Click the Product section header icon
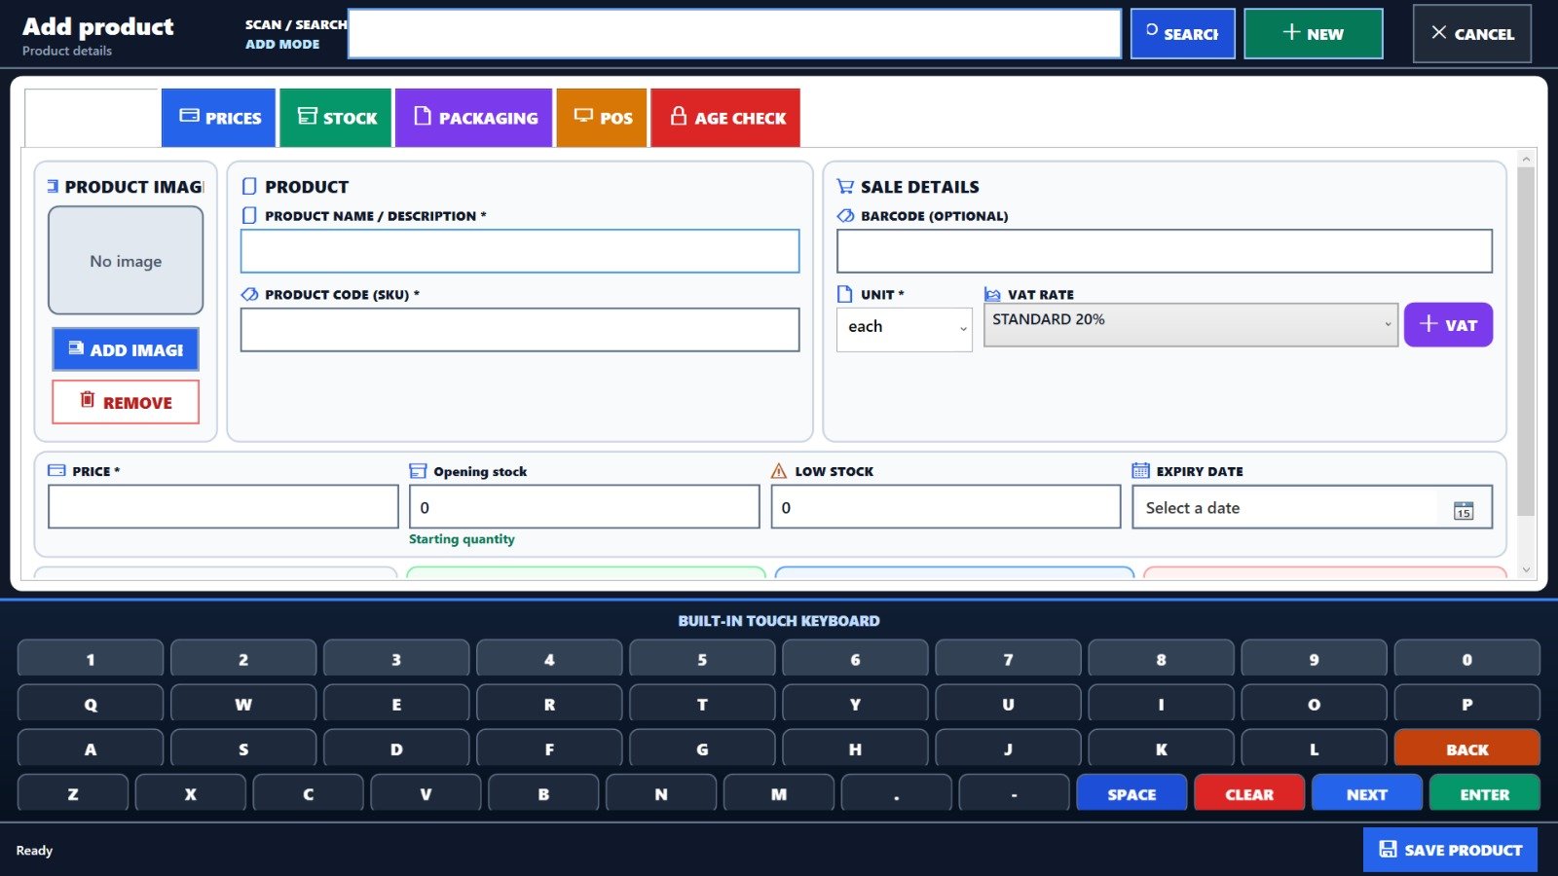This screenshot has height=876, width=1558. (249, 187)
